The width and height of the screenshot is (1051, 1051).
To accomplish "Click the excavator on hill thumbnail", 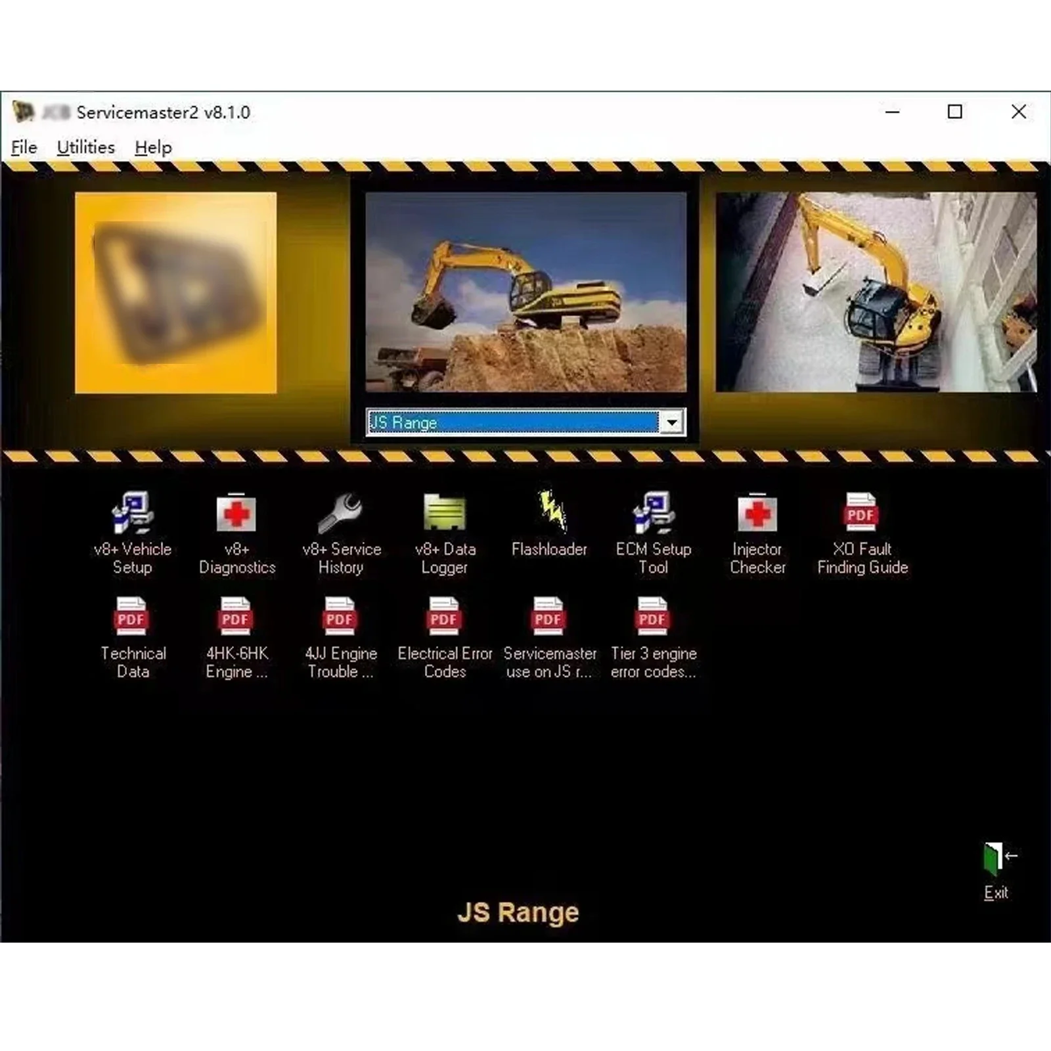I will 526,292.
